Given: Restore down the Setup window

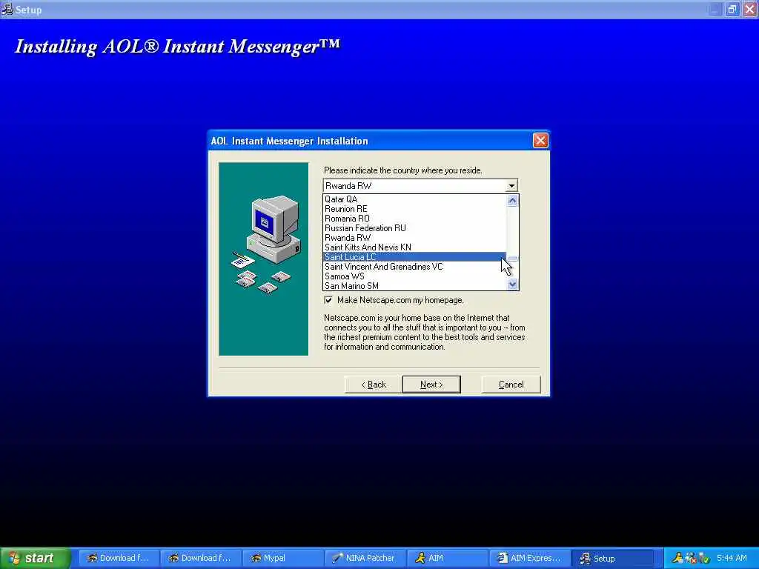Looking at the screenshot, I should click(732, 9).
